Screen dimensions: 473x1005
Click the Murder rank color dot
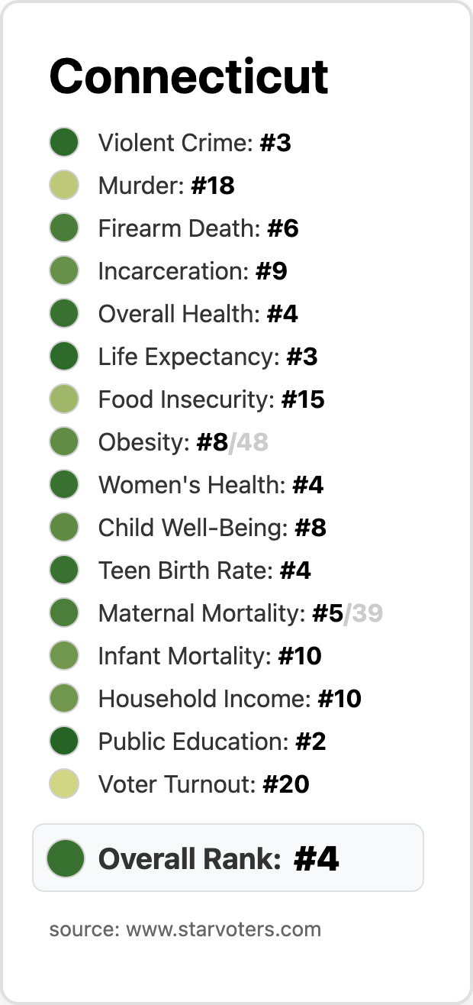click(64, 186)
